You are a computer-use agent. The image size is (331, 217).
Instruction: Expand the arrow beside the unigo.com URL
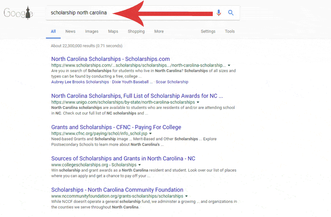(198, 102)
